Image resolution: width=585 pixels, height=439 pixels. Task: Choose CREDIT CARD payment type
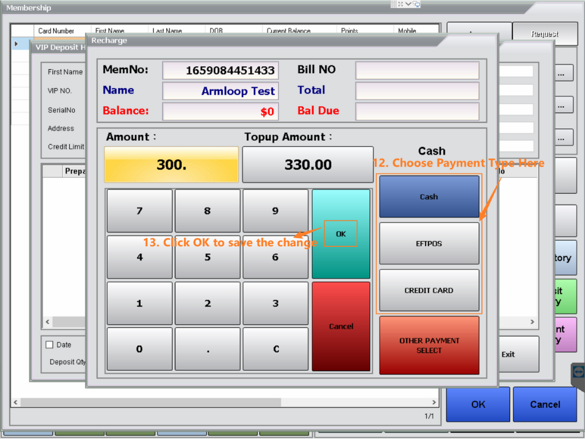click(429, 290)
